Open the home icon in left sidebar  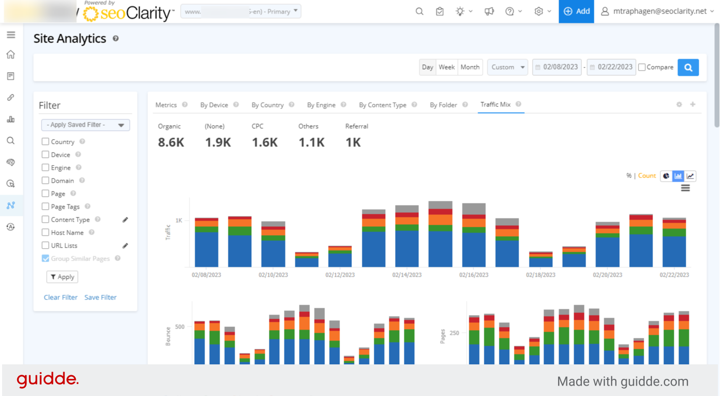coord(11,54)
